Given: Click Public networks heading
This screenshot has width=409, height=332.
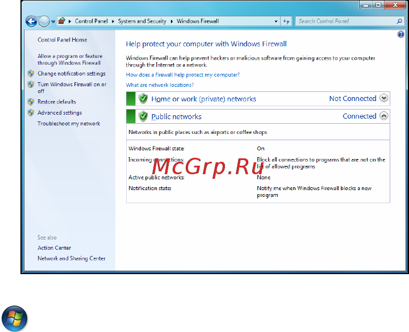Looking at the screenshot, I should tap(176, 116).
